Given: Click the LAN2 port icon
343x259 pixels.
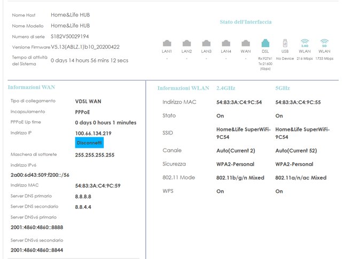Looking at the screenshot, I should (186, 43).
